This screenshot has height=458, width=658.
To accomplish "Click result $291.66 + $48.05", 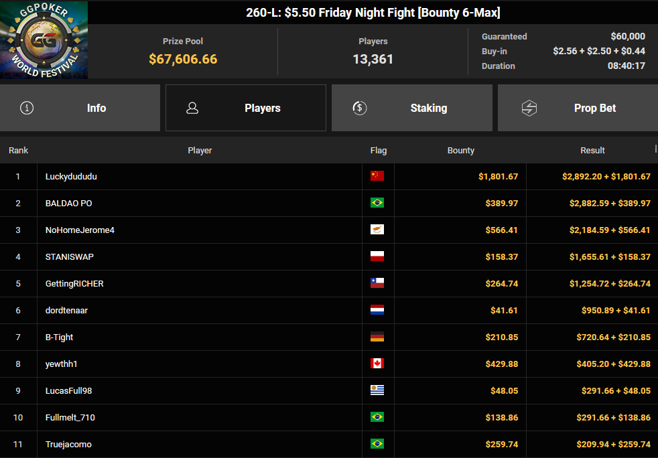I will coord(616,391).
